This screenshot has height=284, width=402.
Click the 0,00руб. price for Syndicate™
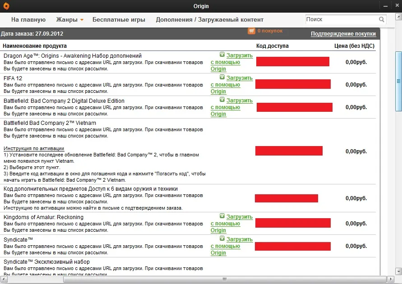356,246
